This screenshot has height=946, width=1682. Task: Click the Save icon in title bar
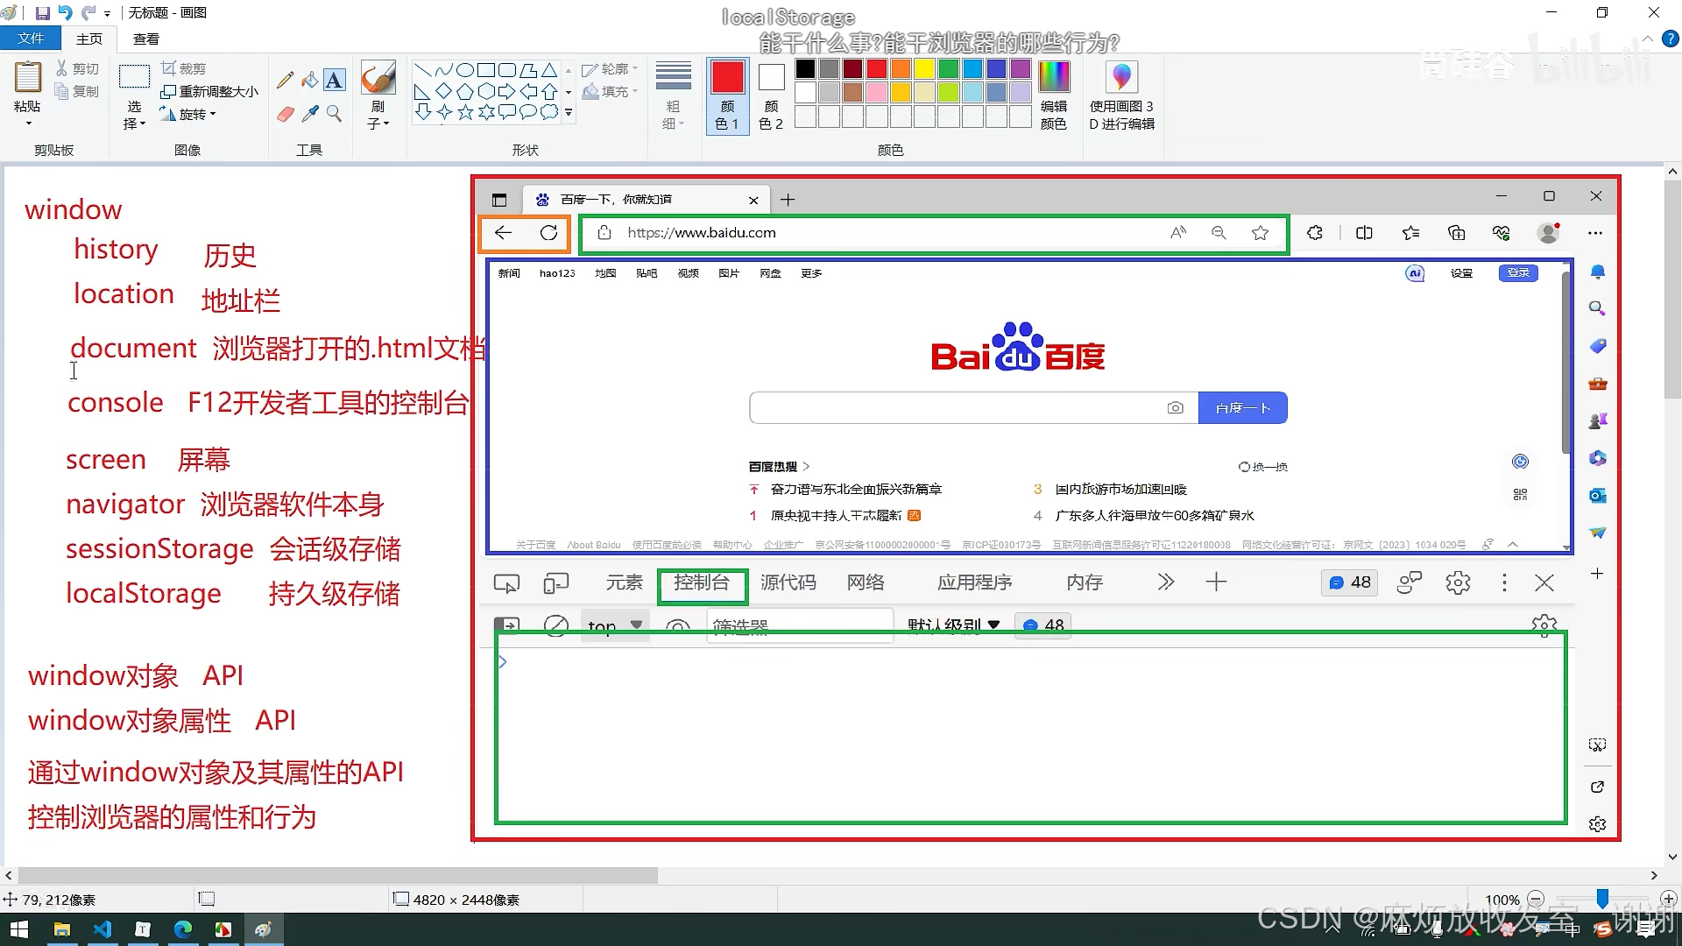coord(42,13)
